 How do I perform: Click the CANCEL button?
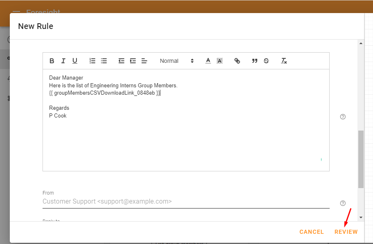pos(311,232)
